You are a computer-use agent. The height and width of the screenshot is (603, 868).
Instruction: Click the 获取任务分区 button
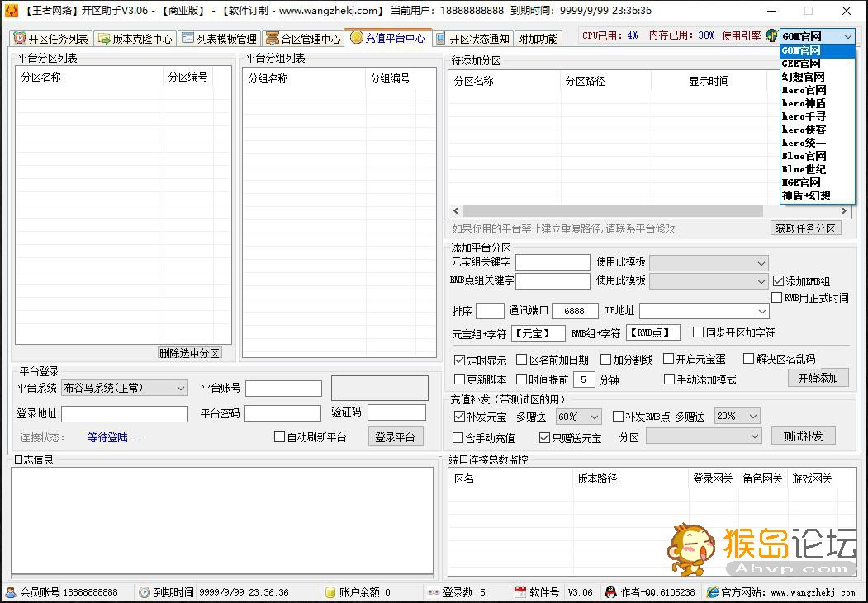coord(805,228)
